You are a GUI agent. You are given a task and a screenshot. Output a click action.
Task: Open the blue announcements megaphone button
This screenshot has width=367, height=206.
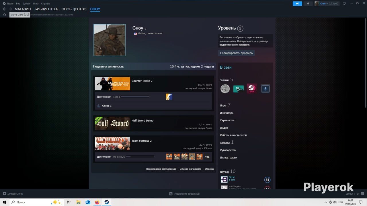tap(297, 3)
